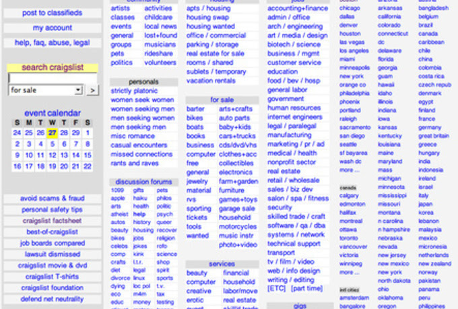Screen dimensions: 458x309
Task: Open apts / housing listings
Action: pyautogui.click(x=209, y=8)
